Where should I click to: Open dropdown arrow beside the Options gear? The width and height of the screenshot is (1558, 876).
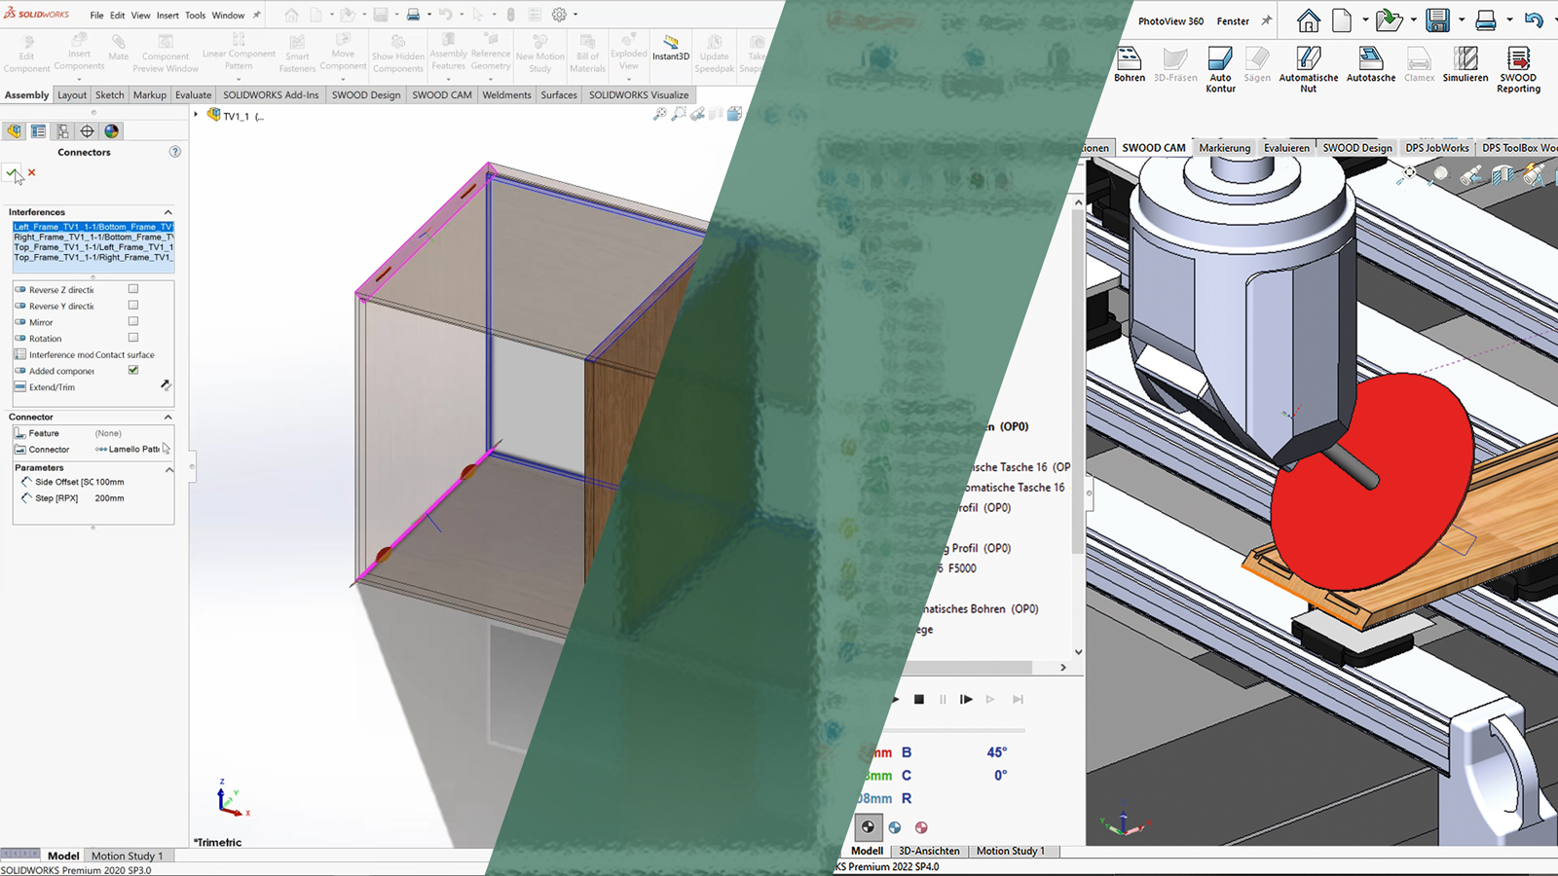(575, 15)
